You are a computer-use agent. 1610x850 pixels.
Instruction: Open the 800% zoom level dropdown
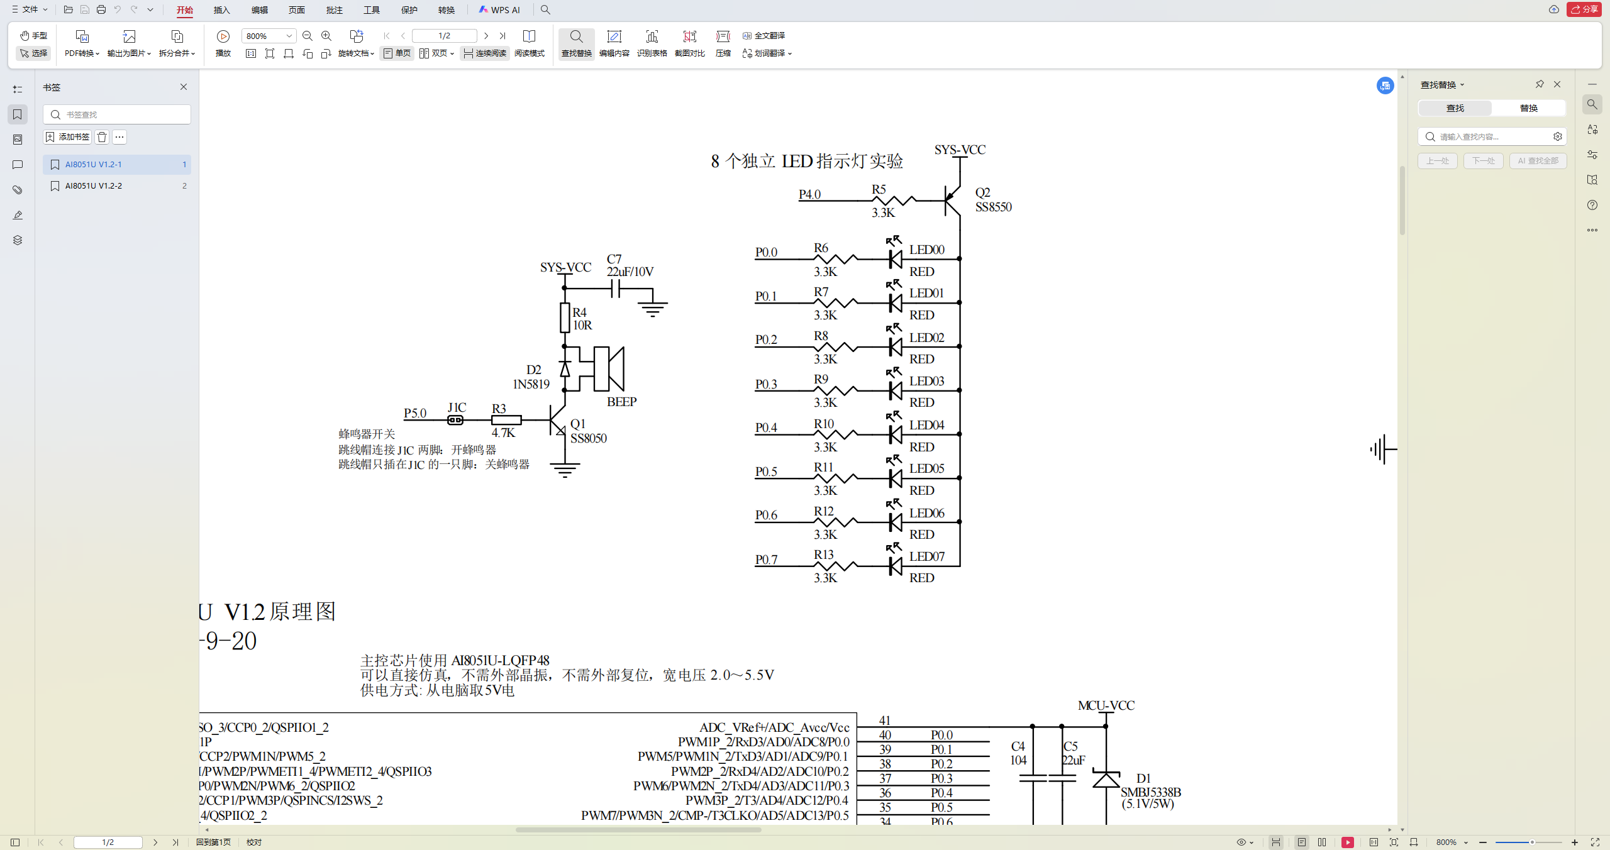[x=289, y=36]
